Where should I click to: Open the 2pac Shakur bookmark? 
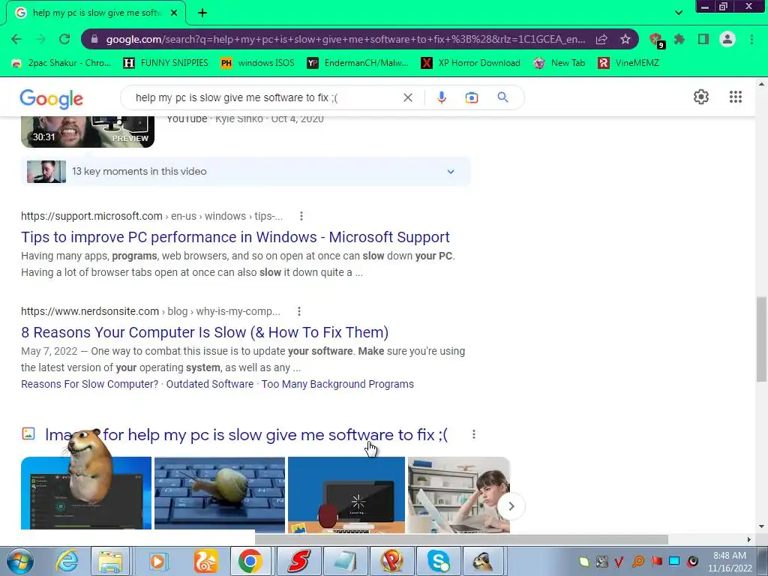61,63
